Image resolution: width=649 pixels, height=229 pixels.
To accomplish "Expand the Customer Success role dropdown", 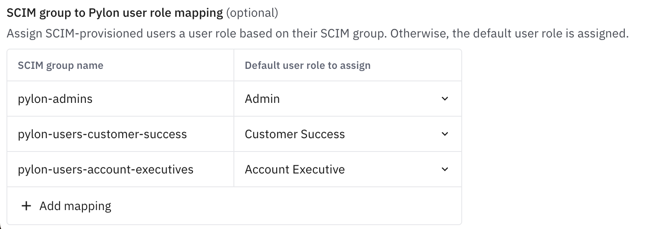I will 347,134.
